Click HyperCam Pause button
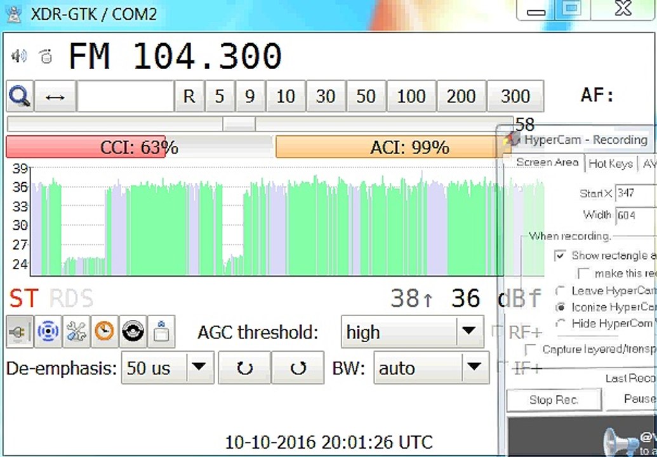This screenshot has height=457, width=657. pyautogui.click(x=632, y=399)
